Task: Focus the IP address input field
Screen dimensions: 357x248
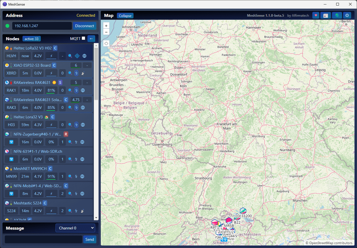Action: tap(42, 26)
